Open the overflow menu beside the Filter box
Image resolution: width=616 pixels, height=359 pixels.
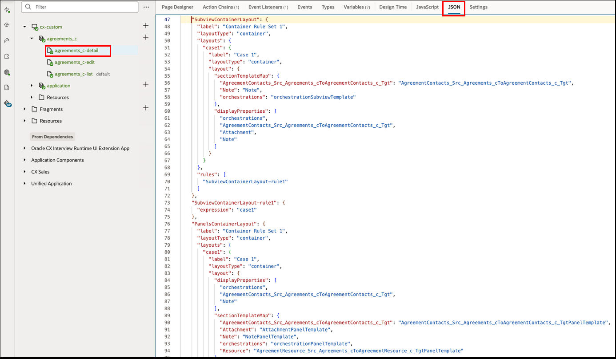[x=146, y=7]
